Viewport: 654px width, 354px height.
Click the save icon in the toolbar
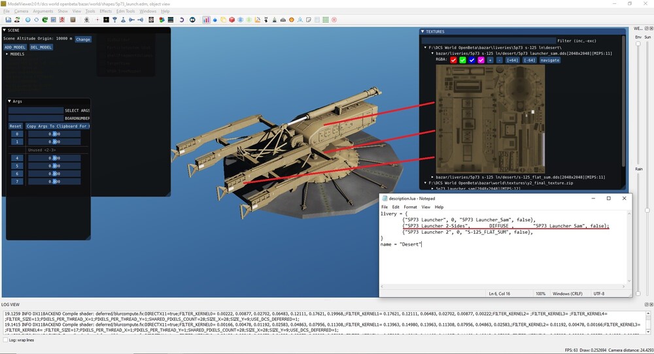click(8, 20)
